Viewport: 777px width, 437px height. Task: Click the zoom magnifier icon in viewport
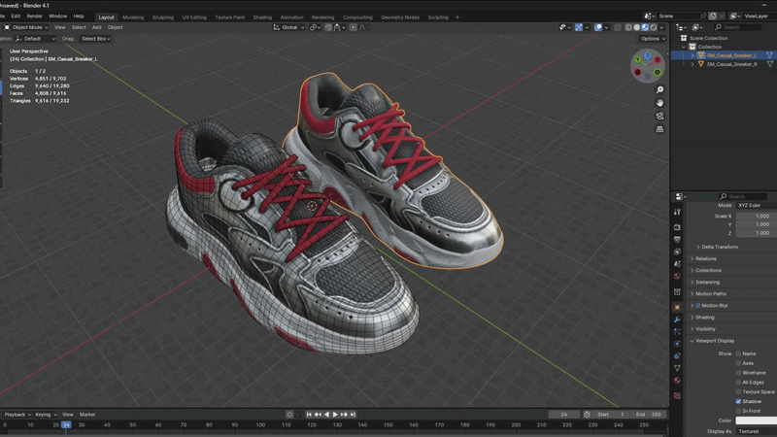tap(659, 89)
